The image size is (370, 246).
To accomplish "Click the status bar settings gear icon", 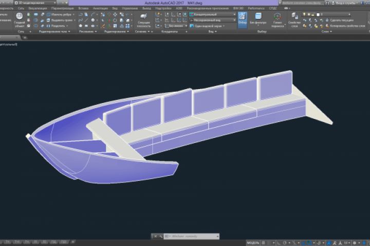I will coord(354,243).
